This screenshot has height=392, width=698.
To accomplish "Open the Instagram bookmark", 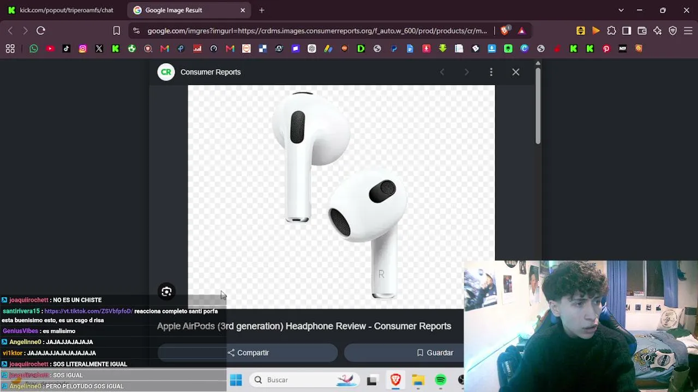I will point(83,48).
